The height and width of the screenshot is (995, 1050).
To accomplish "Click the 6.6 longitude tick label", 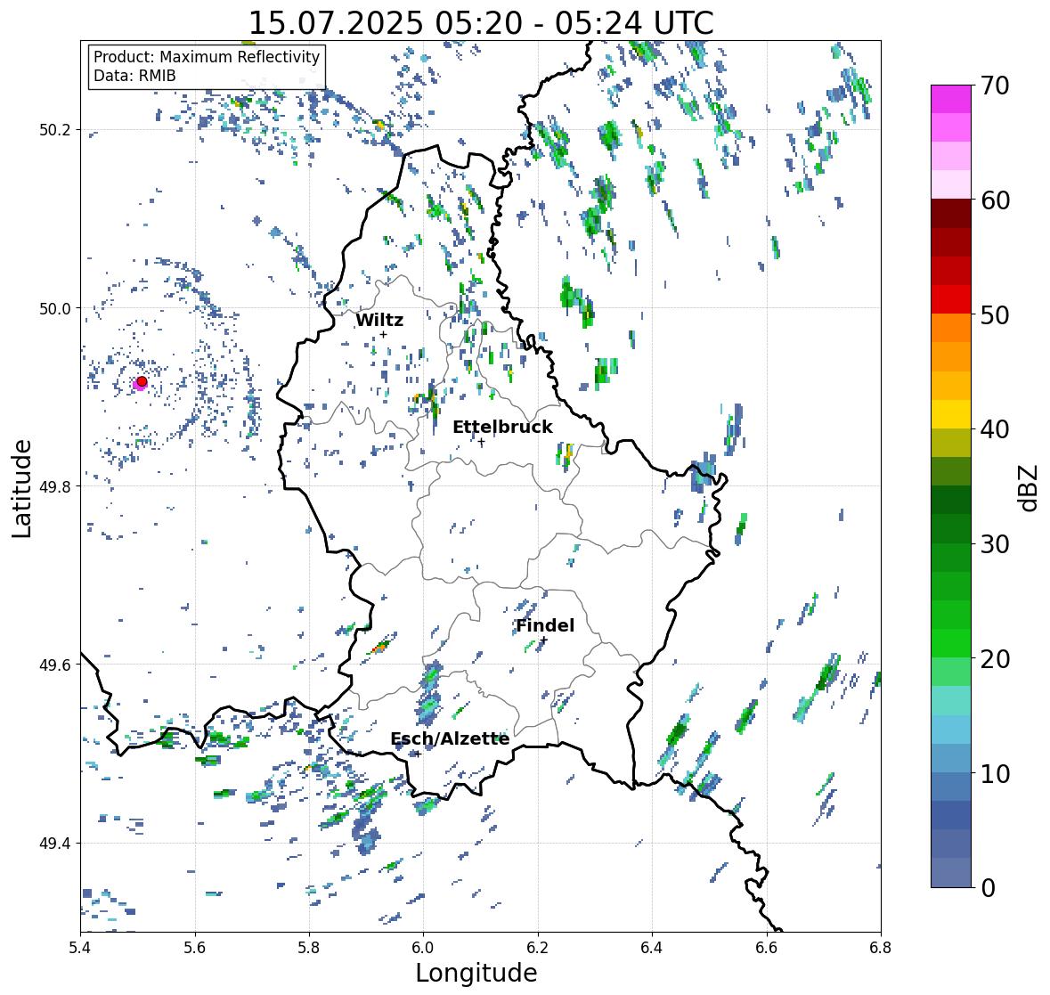I will pyautogui.click(x=767, y=947).
